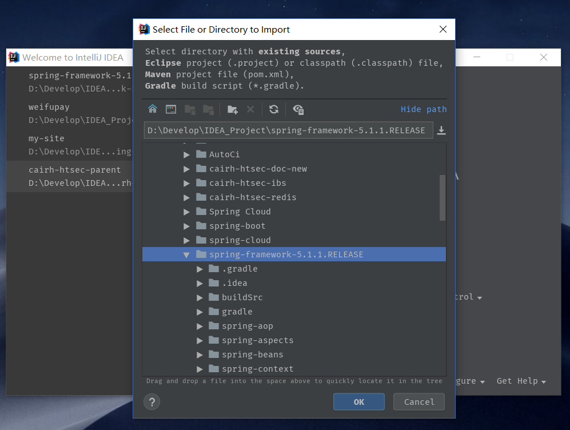Open Get Help dropdown in Welcome window
570x430 pixels.
[521, 381]
